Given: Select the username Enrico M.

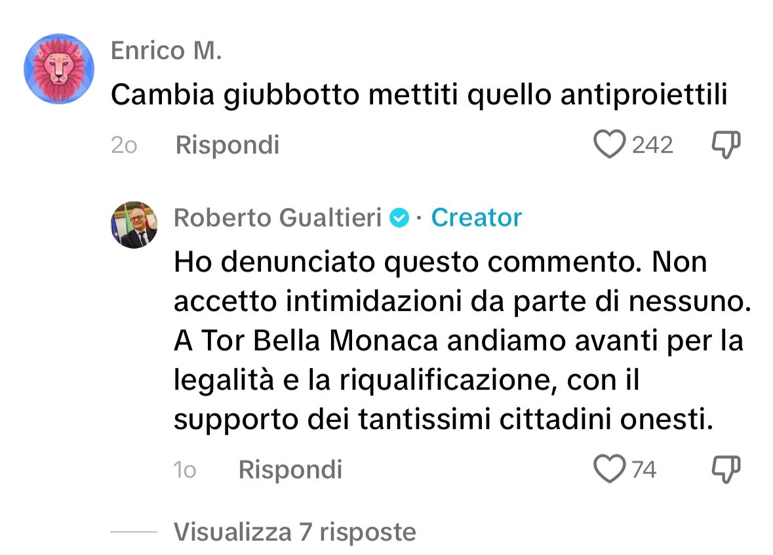Looking at the screenshot, I should (x=168, y=50).
